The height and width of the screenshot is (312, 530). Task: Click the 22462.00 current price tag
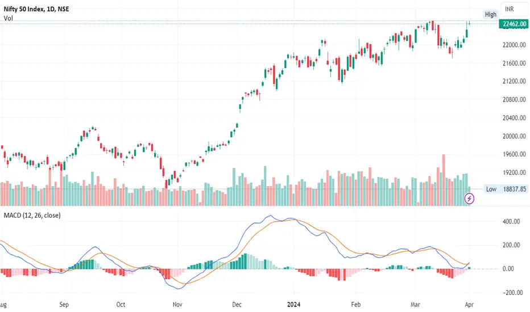pyautogui.click(x=514, y=24)
